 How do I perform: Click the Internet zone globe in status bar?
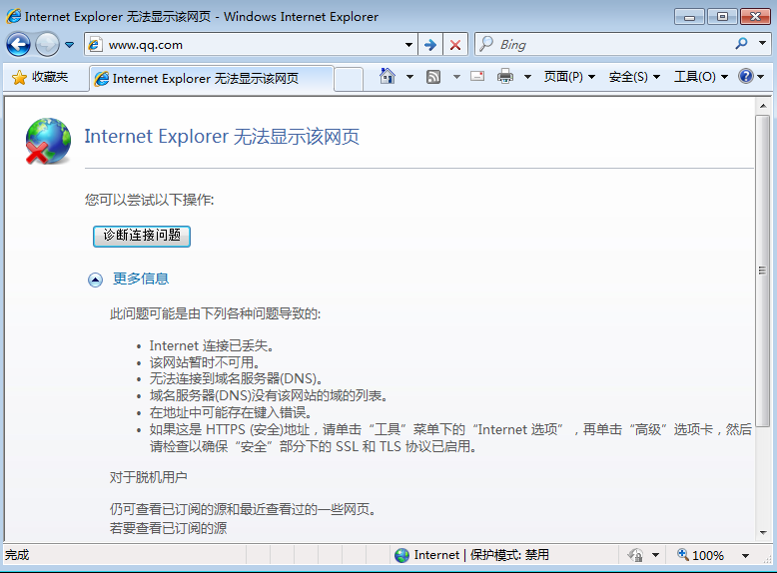[x=401, y=555]
